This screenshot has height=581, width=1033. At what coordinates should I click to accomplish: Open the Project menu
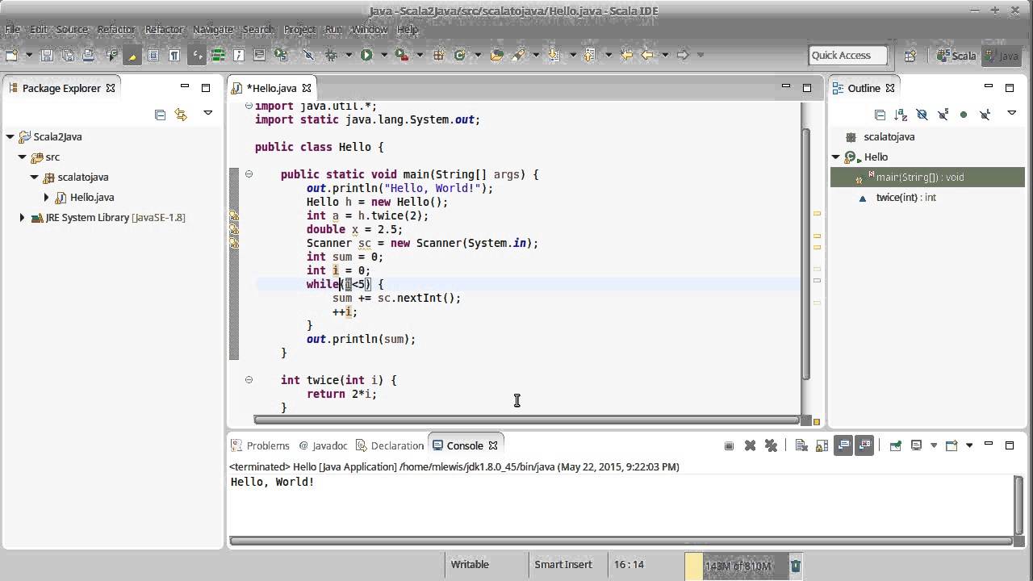(x=299, y=29)
